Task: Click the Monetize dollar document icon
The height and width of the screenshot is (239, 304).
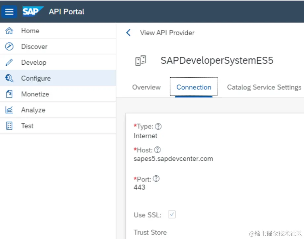Action: click(x=10, y=94)
